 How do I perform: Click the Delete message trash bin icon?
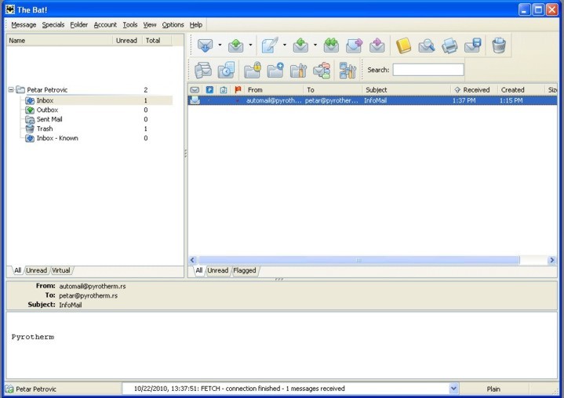pyautogui.click(x=499, y=45)
